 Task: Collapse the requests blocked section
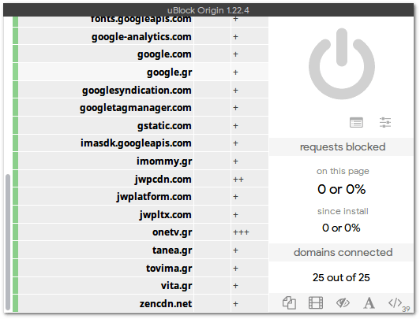342,147
